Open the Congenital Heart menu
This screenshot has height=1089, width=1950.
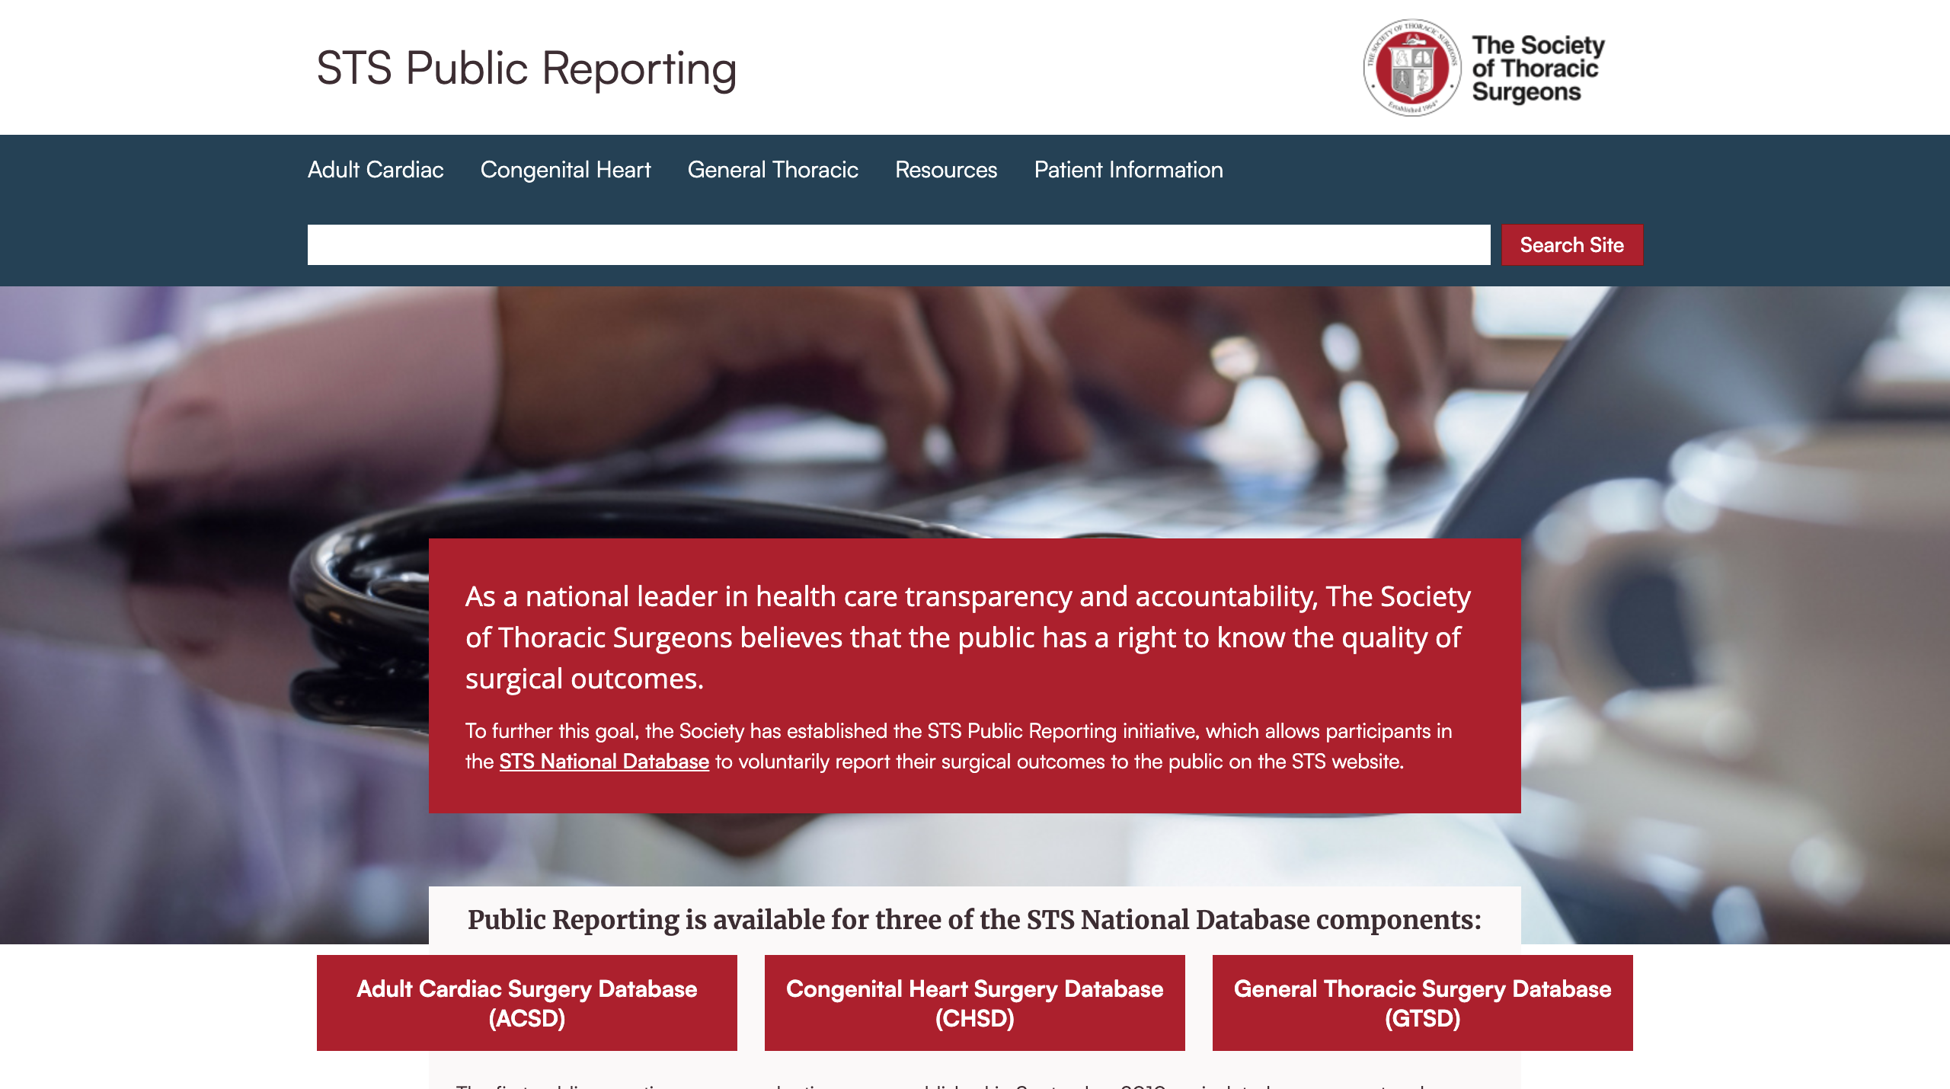565,169
